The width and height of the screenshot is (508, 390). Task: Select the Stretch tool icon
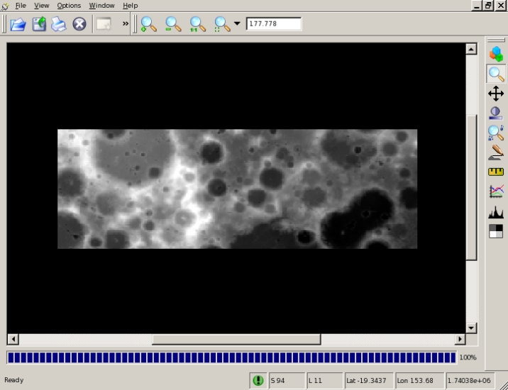point(496,113)
